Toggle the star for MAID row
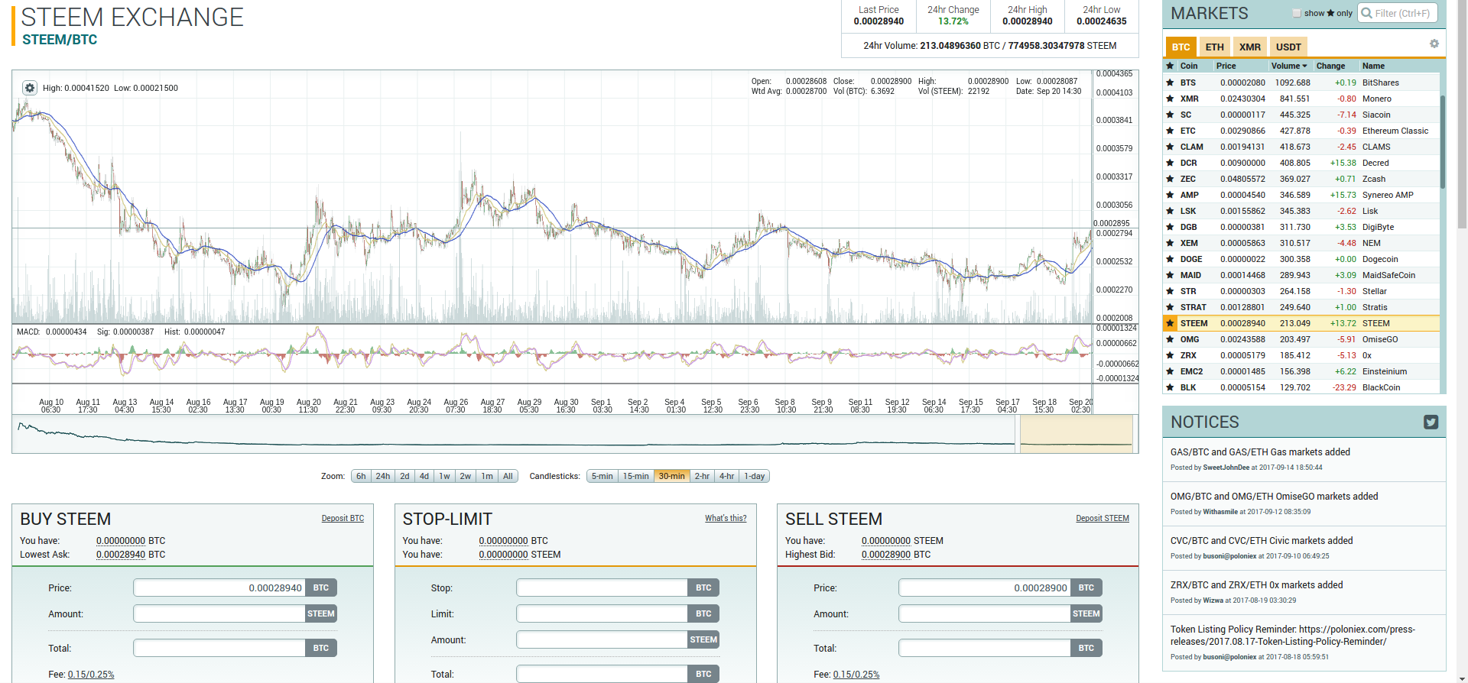The height and width of the screenshot is (683, 1468). pos(1170,275)
